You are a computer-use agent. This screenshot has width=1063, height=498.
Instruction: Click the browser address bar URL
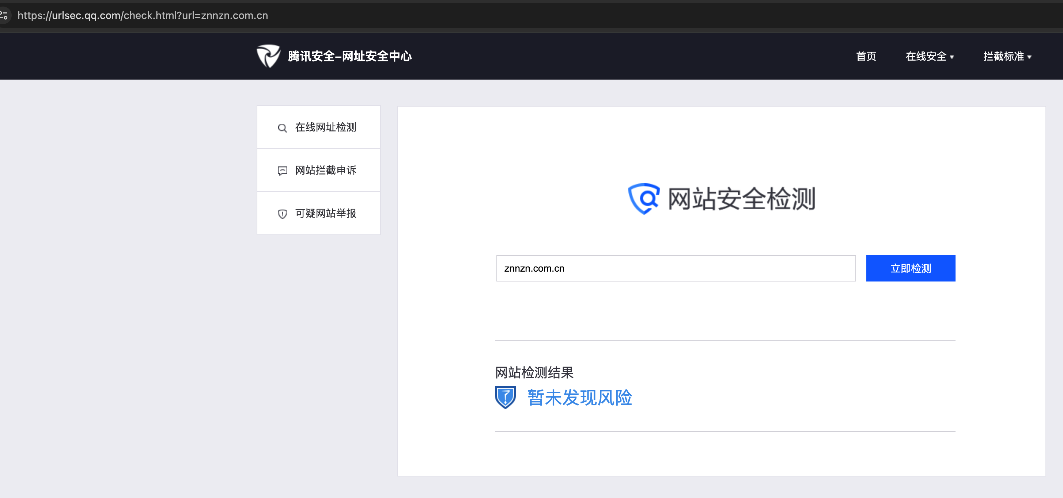coord(142,16)
